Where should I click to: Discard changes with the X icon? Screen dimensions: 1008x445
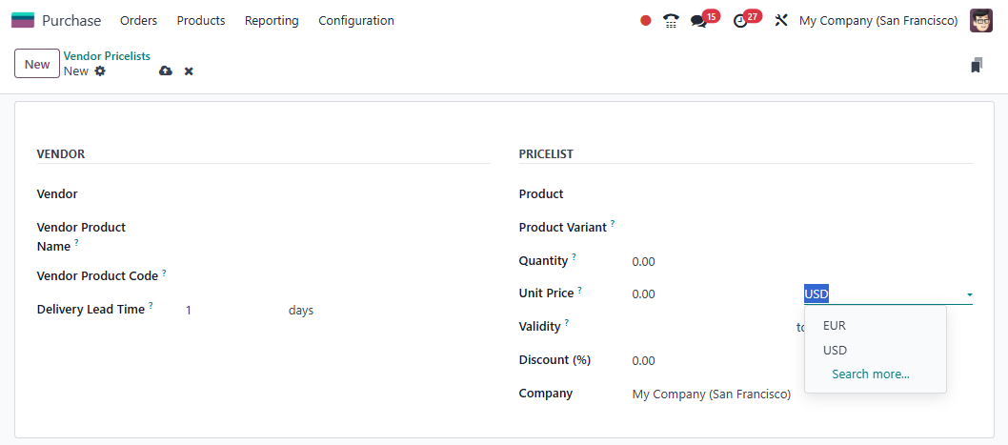(189, 71)
